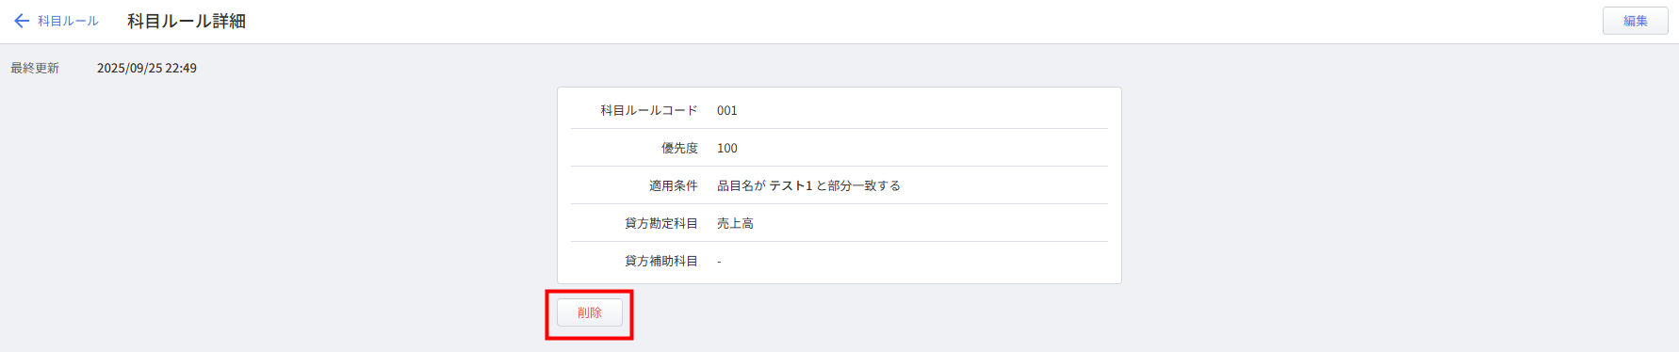The height and width of the screenshot is (352, 1679).
Task: Go back via 科目ルール link
Action: (x=68, y=21)
